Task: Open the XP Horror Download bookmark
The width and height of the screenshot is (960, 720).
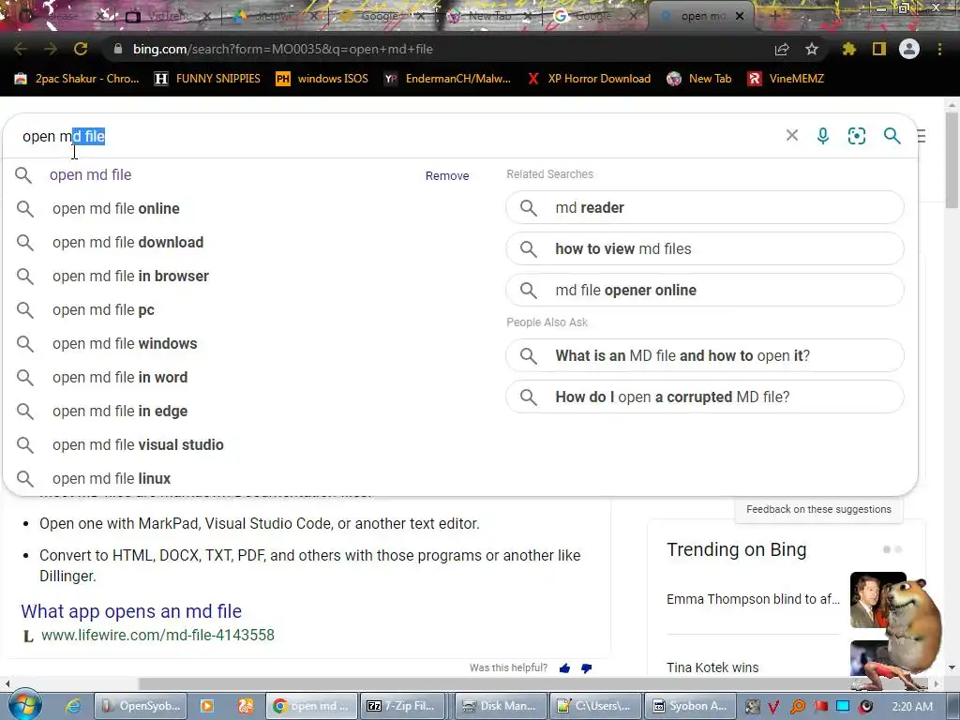Action: 589,79
